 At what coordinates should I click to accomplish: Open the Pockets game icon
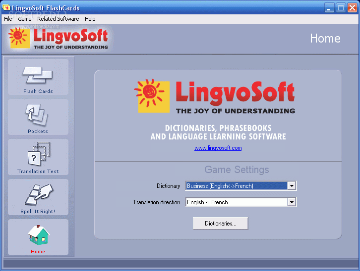(x=38, y=117)
